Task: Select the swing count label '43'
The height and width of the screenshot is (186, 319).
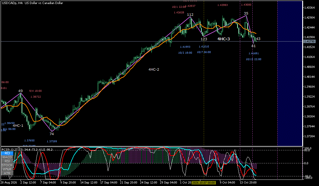Action: 258,39
